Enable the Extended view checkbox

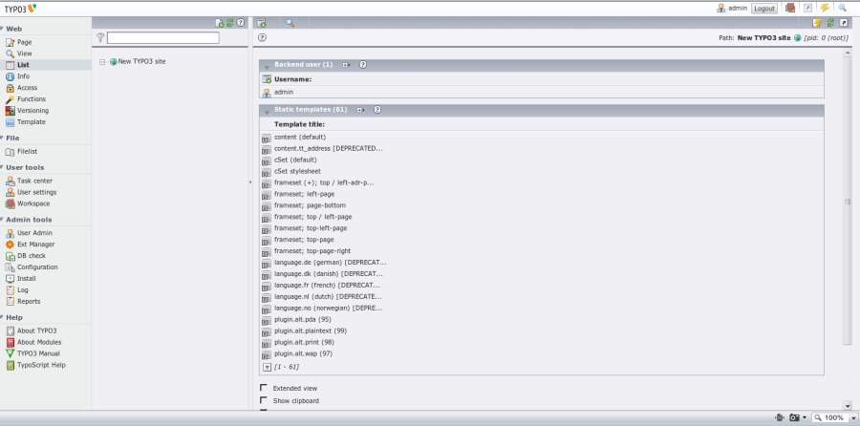click(264, 388)
